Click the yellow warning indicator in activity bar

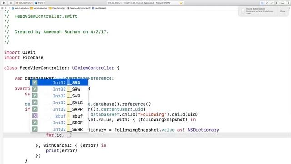point(181,3)
